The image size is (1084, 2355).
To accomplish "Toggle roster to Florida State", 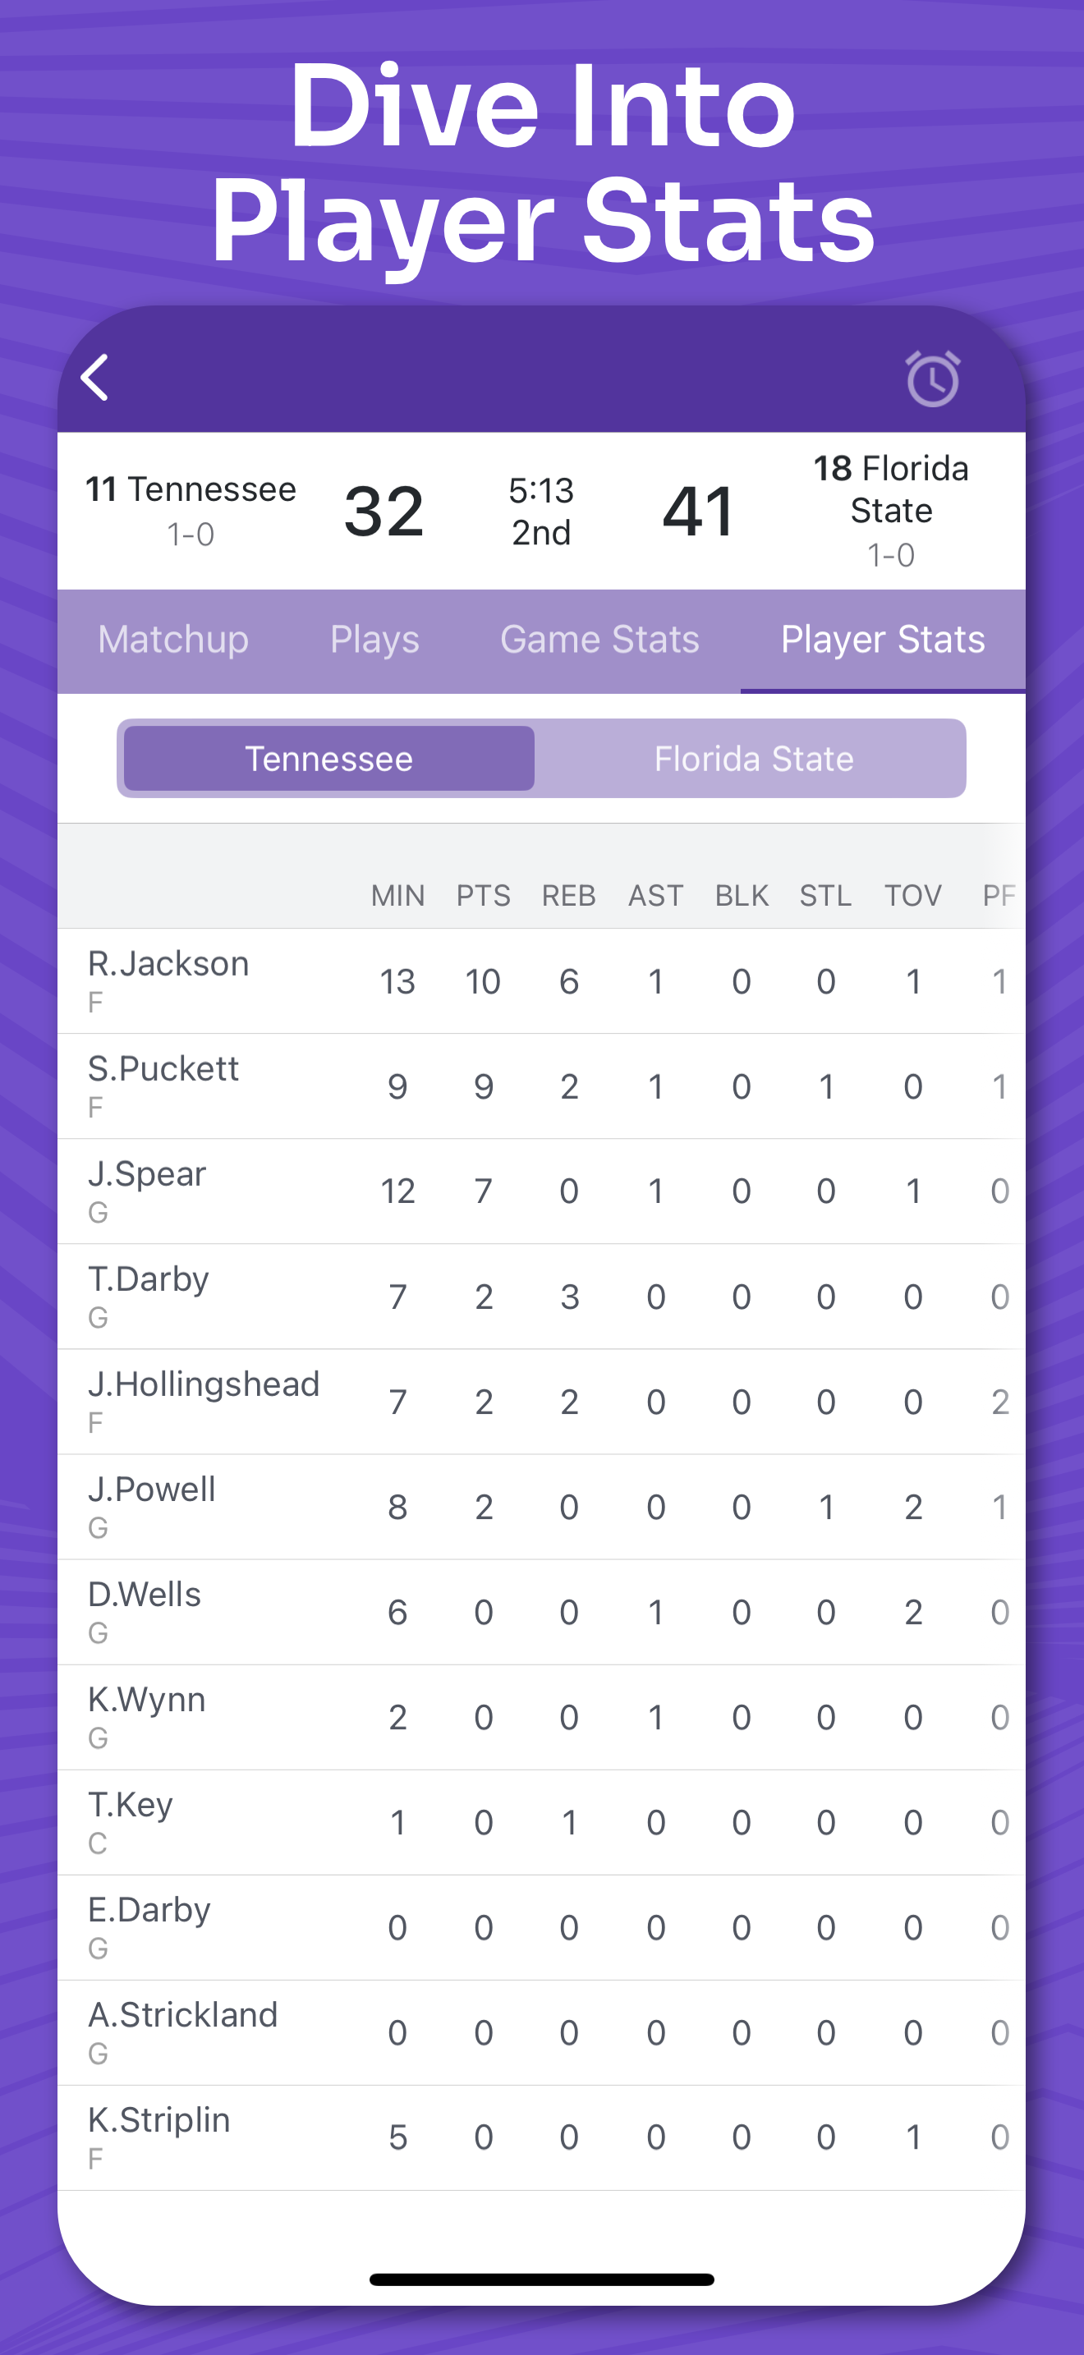I will [753, 759].
